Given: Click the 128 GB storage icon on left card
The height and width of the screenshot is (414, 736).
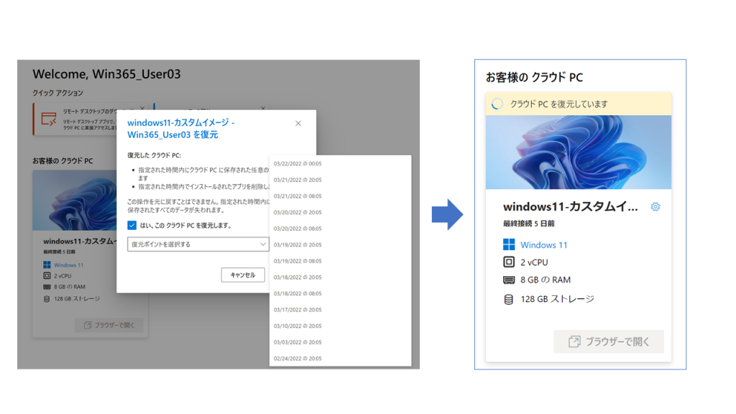Looking at the screenshot, I should point(47,298).
